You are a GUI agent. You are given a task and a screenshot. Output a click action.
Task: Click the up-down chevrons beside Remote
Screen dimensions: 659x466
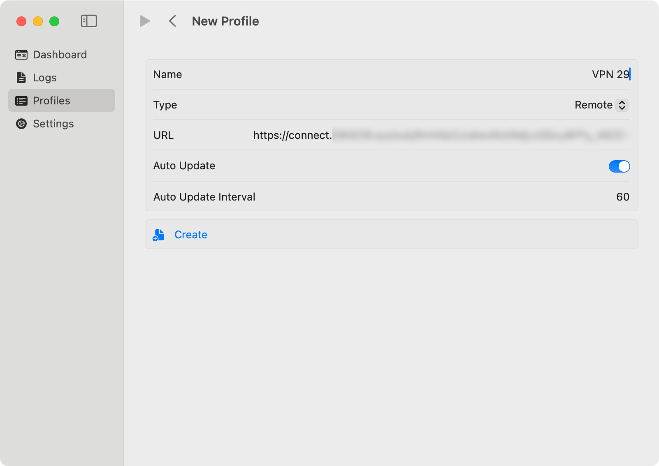click(622, 105)
